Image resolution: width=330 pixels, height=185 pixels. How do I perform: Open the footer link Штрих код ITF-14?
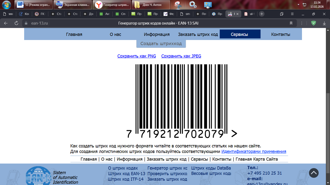click(126, 179)
